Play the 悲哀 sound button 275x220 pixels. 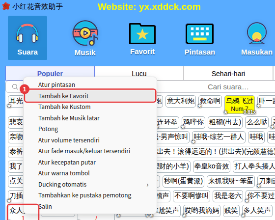[x=16, y=122]
